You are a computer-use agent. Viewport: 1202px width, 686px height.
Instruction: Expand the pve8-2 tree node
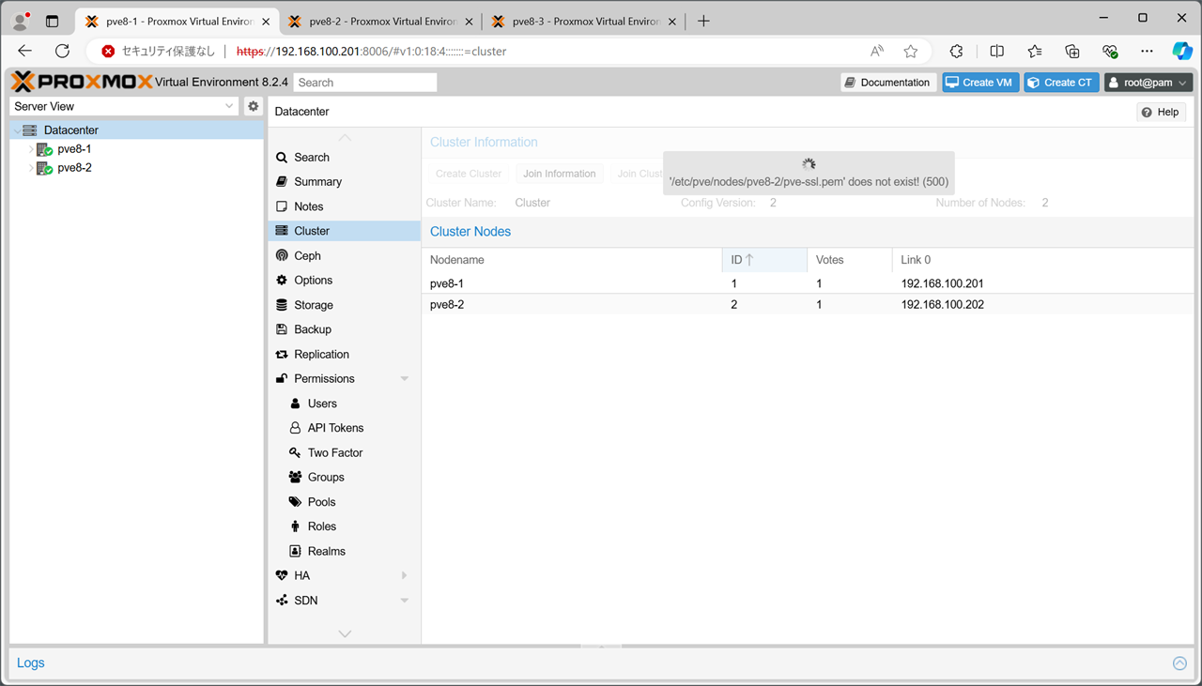pyautogui.click(x=31, y=169)
